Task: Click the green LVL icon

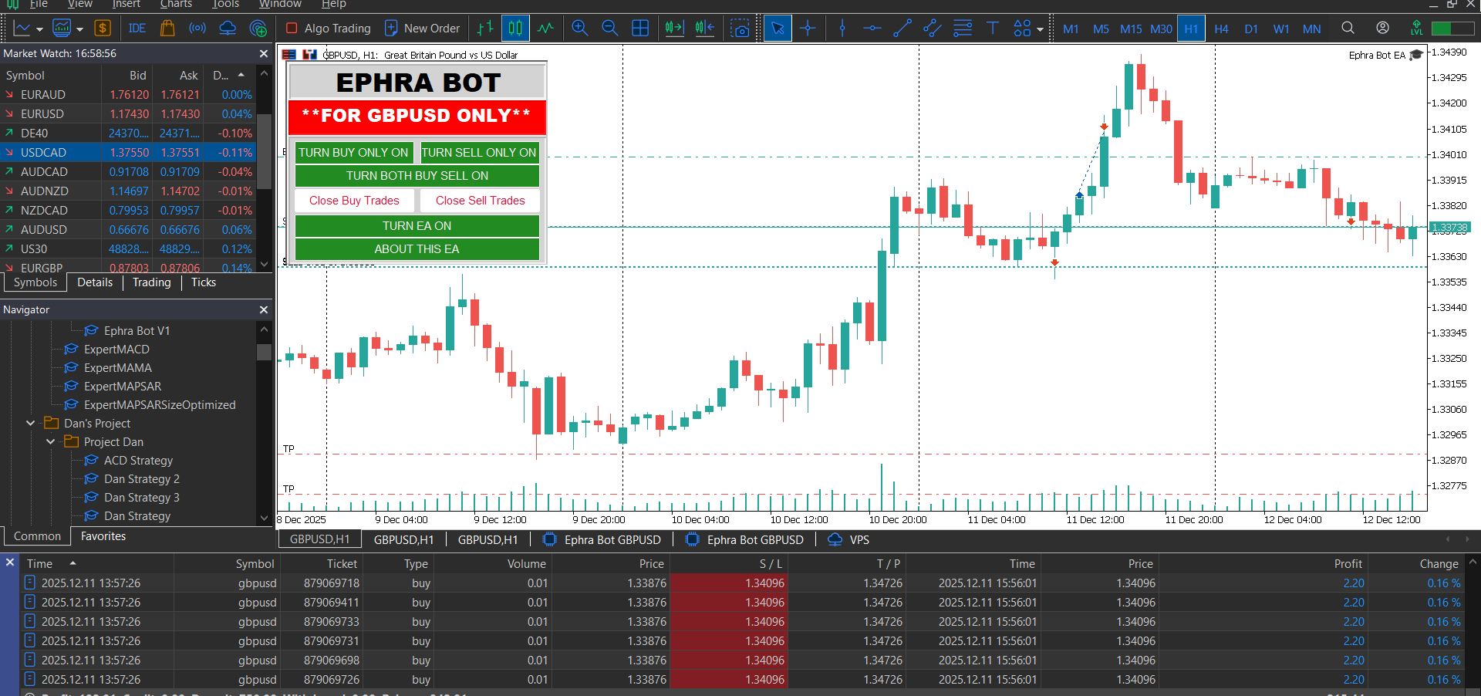Action: (x=1416, y=29)
